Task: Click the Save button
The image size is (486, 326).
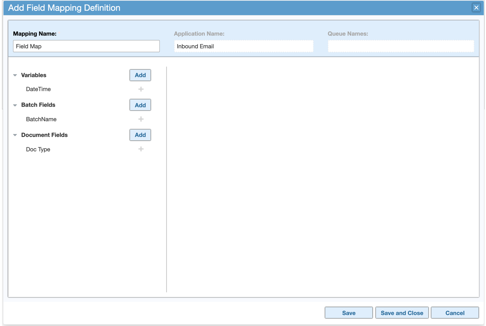Action: (x=348, y=313)
